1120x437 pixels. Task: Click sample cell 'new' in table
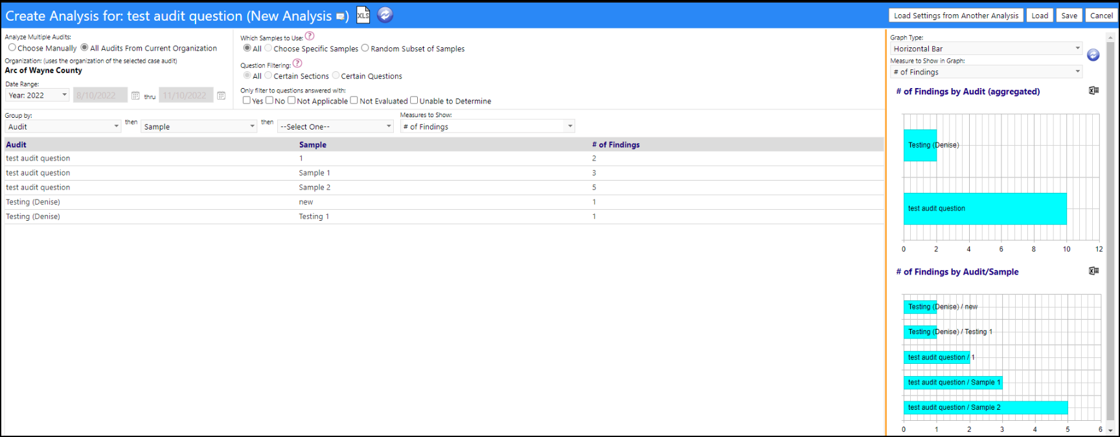(x=306, y=202)
